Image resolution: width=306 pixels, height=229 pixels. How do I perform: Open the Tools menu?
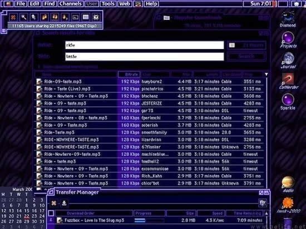[x=108, y=4]
